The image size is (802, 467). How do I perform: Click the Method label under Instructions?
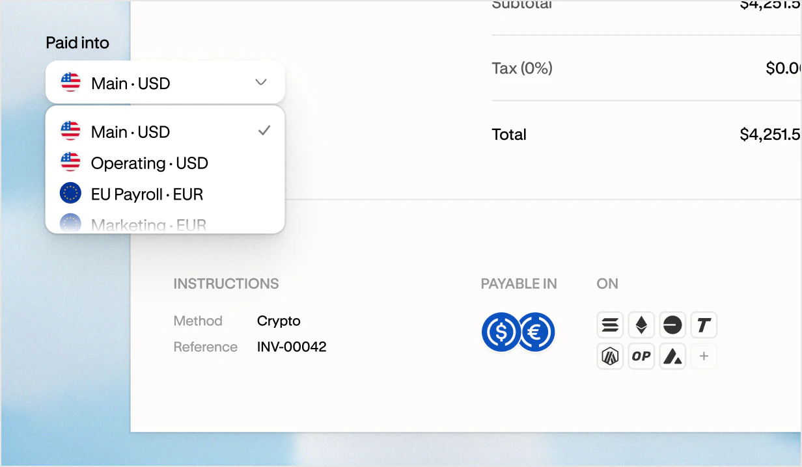pyautogui.click(x=198, y=321)
